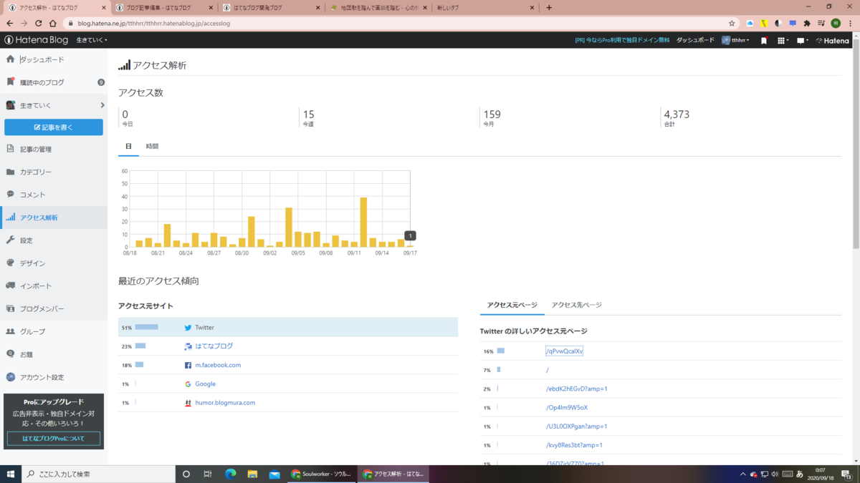Open お題 in the sidebar

[26, 354]
